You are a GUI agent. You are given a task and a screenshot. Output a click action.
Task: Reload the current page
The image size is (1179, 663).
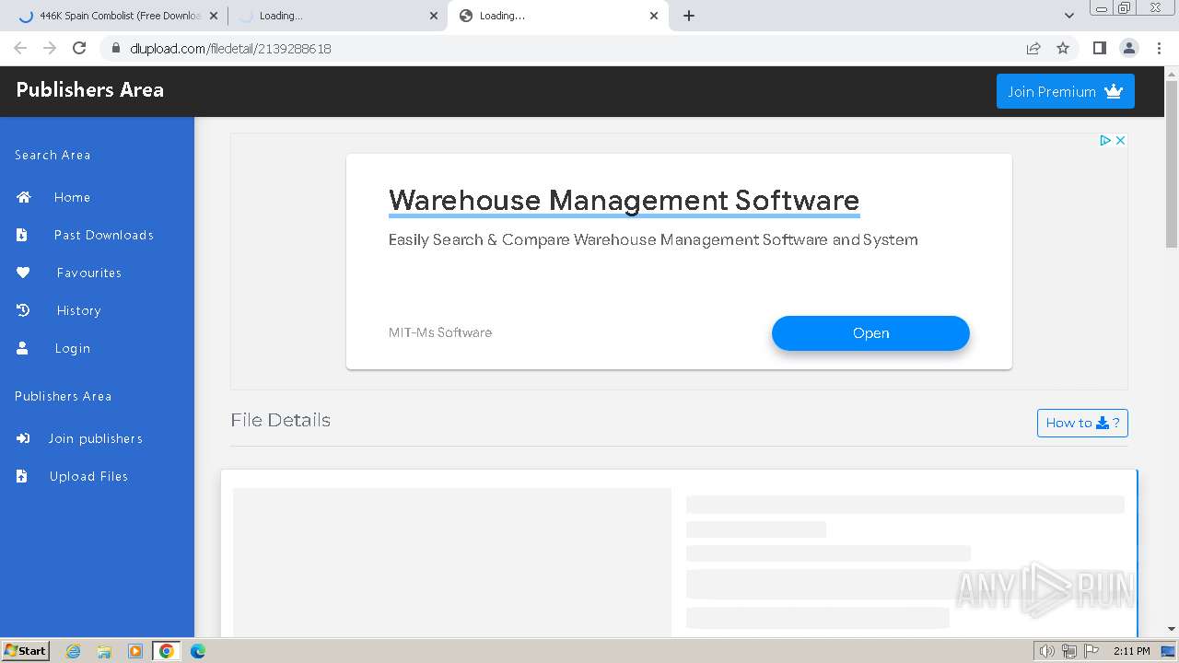click(x=79, y=48)
